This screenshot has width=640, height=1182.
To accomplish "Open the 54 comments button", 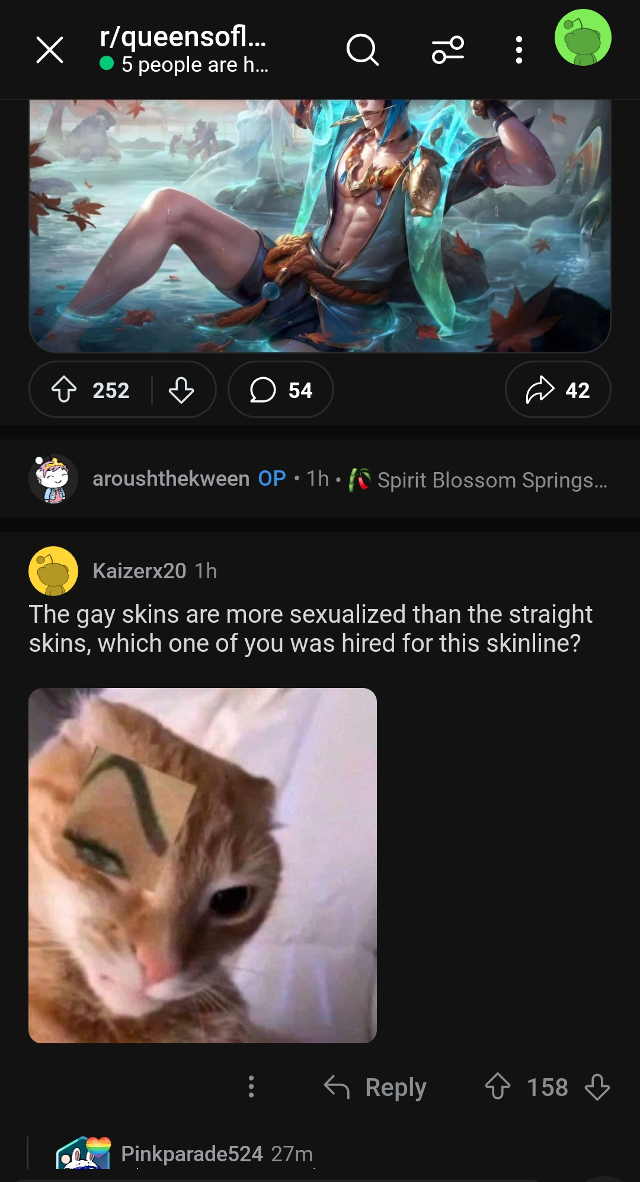I will (x=281, y=390).
